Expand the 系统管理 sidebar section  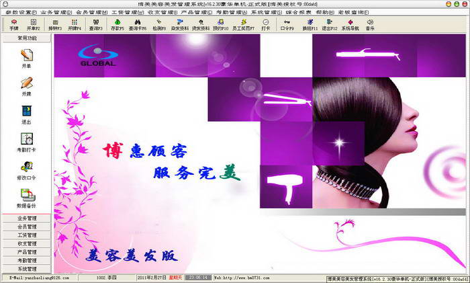[27, 268]
